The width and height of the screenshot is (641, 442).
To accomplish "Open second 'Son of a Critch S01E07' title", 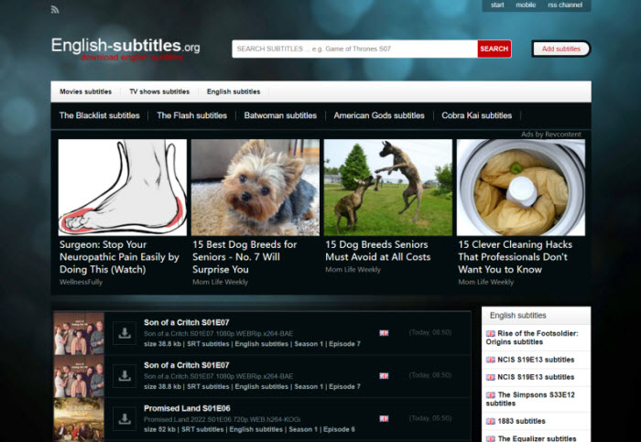I will [x=187, y=366].
